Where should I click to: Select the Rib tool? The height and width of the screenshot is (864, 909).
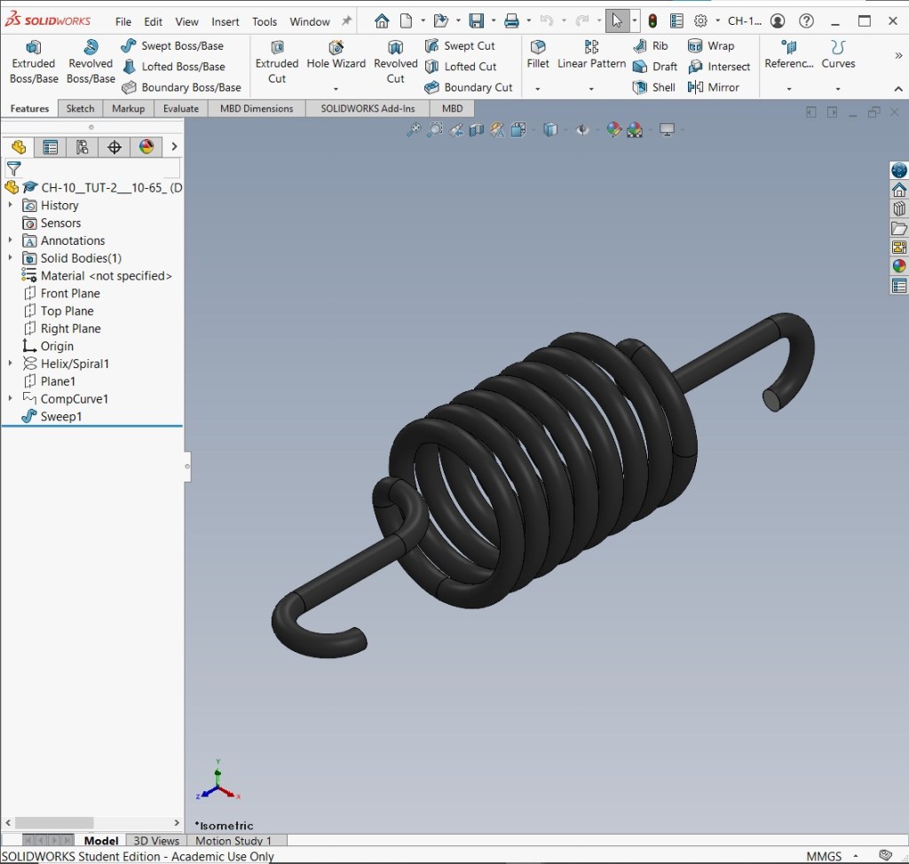click(651, 46)
